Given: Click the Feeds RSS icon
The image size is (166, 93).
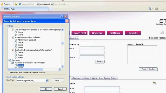Looking at the screenshot, I should [x=157, y=9].
